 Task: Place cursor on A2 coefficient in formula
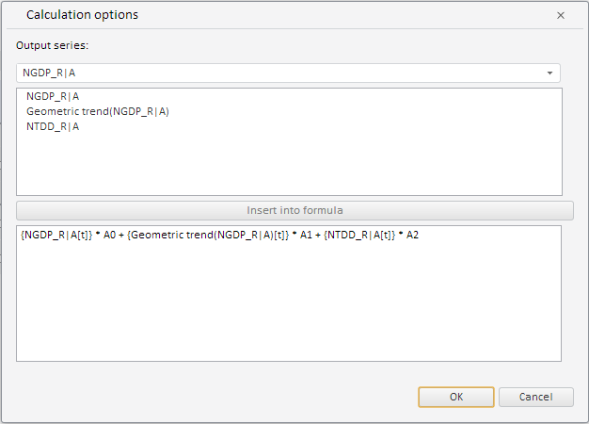412,235
